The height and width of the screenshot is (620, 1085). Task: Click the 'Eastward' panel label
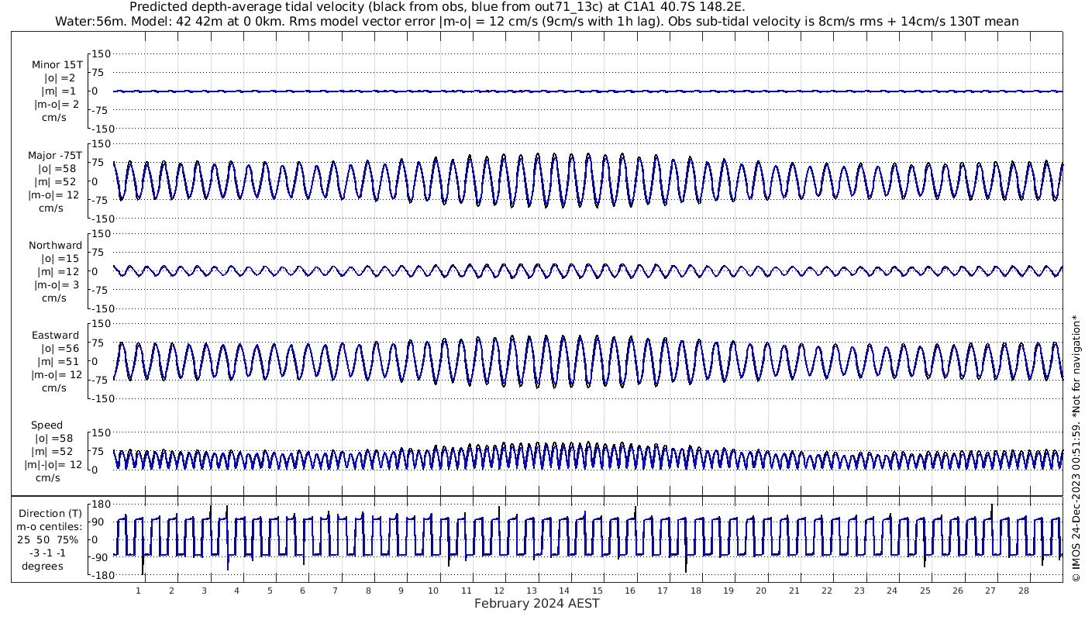click(x=56, y=336)
